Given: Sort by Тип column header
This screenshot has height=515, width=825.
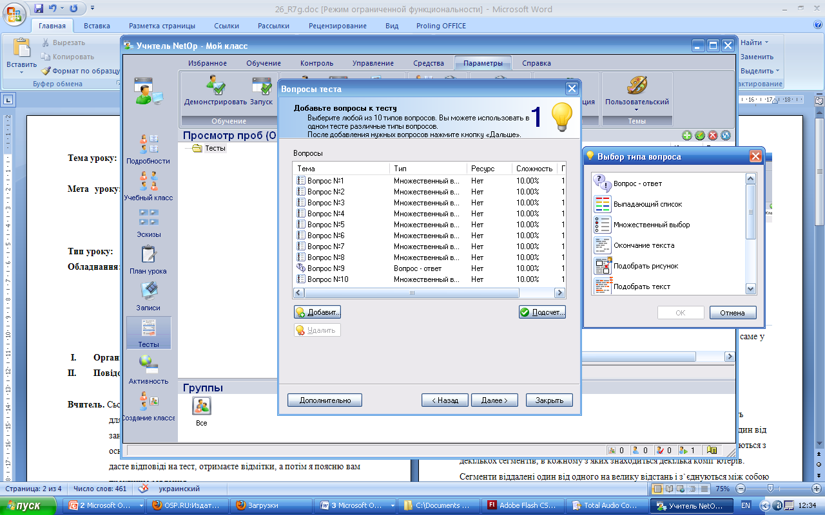Looking at the screenshot, I should pos(429,168).
